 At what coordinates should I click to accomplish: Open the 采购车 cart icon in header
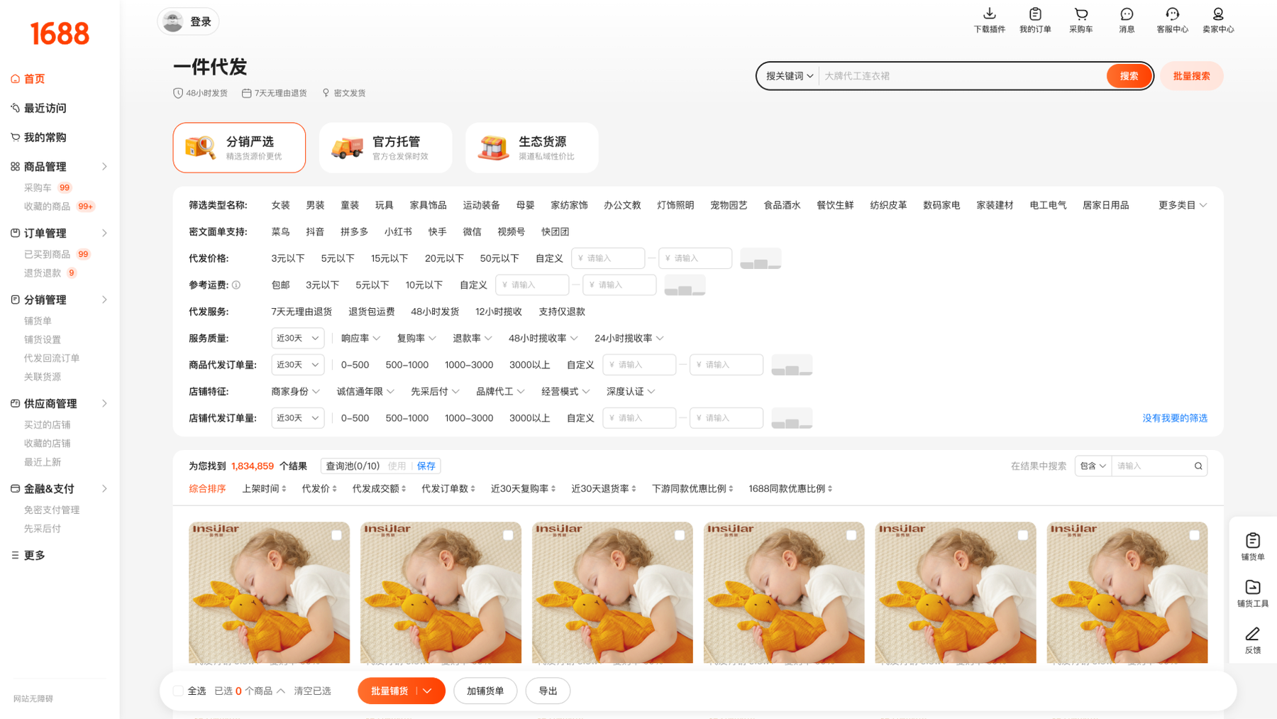point(1080,14)
